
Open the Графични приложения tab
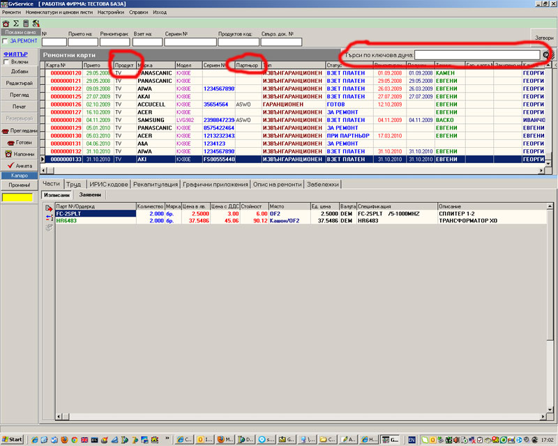[216, 184]
